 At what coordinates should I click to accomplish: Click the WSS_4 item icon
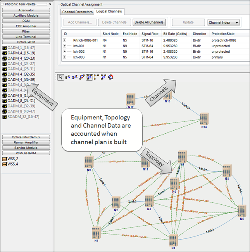pyautogui.click(x=5, y=164)
